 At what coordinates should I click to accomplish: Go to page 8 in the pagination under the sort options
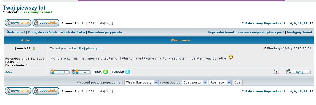[291, 91]
